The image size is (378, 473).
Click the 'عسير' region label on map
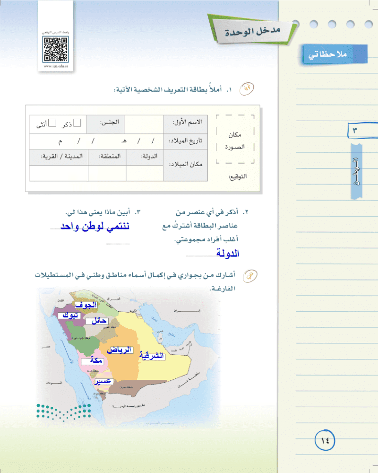[x=104, y=382]
